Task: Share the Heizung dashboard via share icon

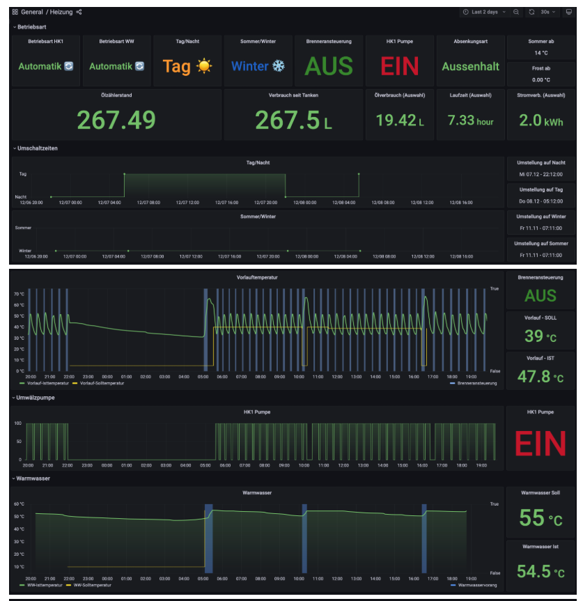Action: tap(79, 12)
